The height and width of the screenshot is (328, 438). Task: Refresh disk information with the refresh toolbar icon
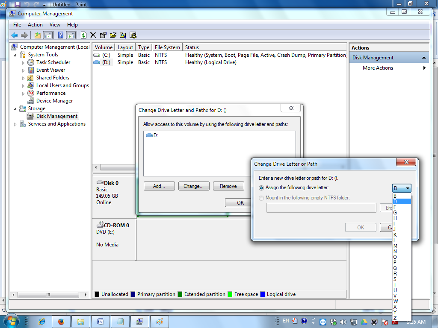[84, 35]
